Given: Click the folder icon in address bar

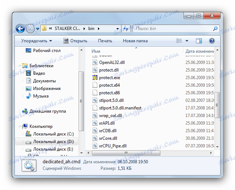Looking at the screenshot, I should [x=44, y=29].
